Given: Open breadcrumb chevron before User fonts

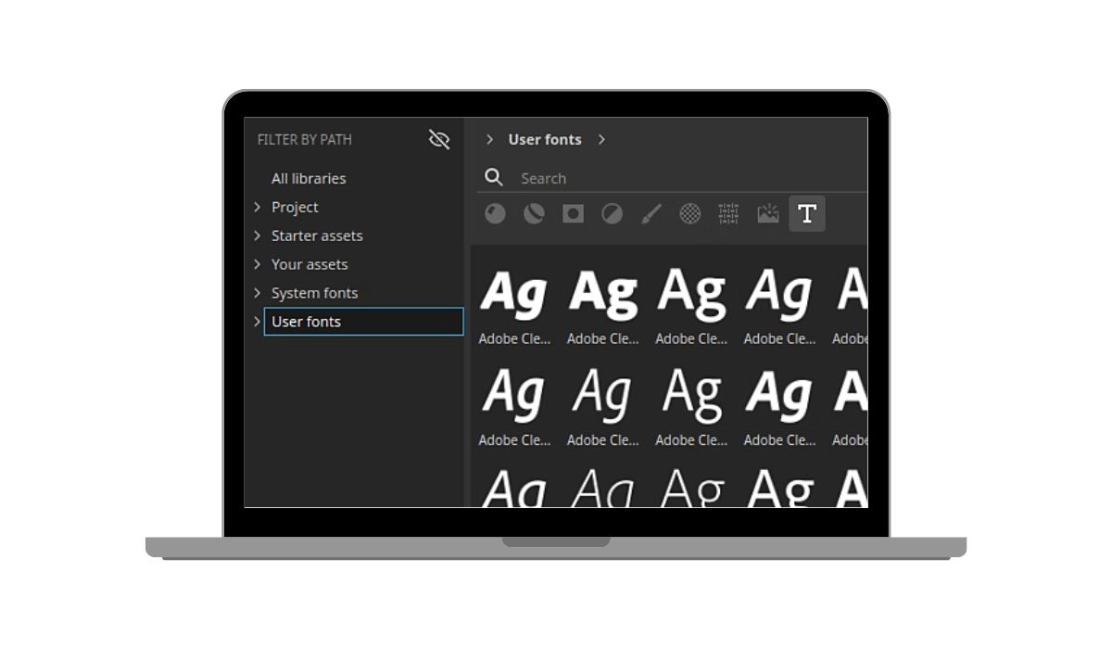Looking at the screenshot, I should (x=490, y=139).
